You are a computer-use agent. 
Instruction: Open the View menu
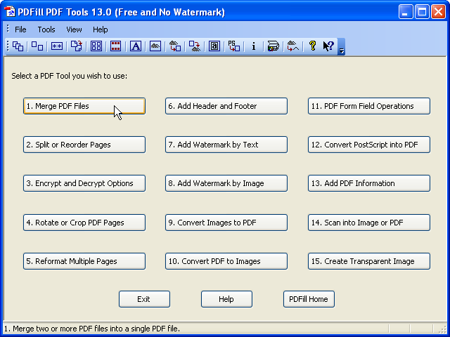click(x=74, y=29)
